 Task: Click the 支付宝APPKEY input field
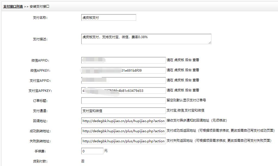124,90
